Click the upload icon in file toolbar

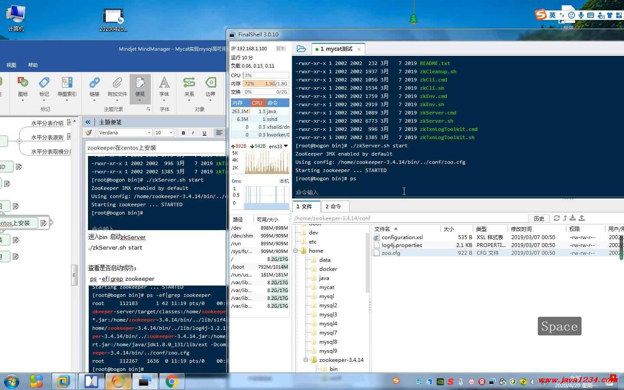pyautogui.click(x=582, y=218)
